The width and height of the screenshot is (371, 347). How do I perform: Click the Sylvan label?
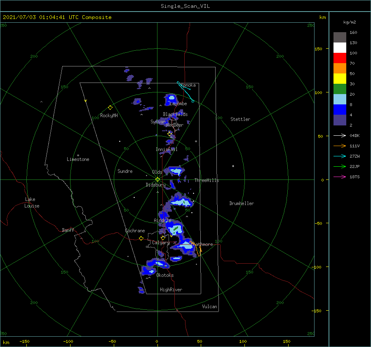(158, 122)
